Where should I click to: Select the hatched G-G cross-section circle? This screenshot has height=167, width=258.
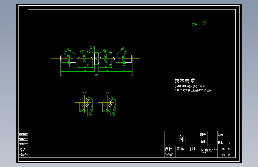107,103
